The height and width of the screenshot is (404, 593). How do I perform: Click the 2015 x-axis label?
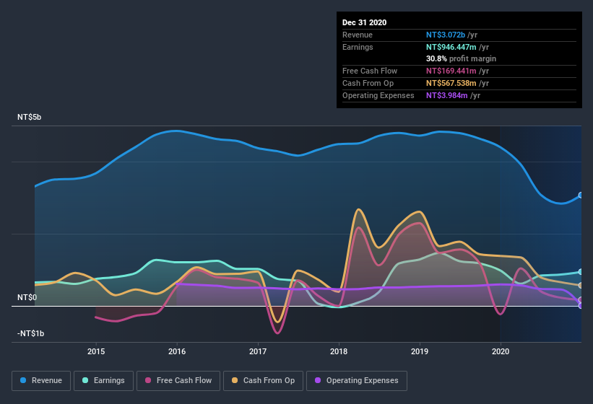(x=96, y=351)
